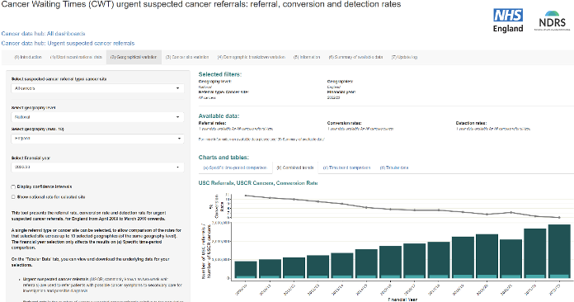Enable Display confidence intervals checkbox
The image size is (574, 302).
pos(13,186)
